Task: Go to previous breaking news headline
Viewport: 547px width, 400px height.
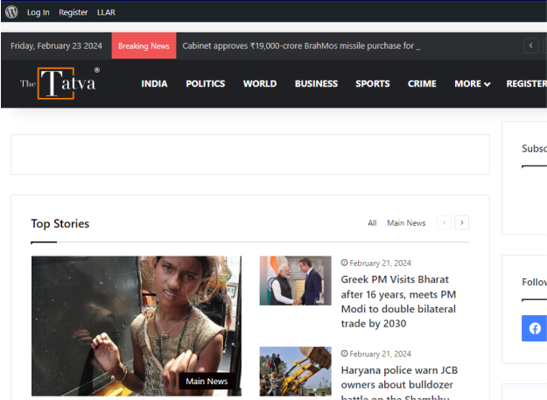Action: click(531, 46)
